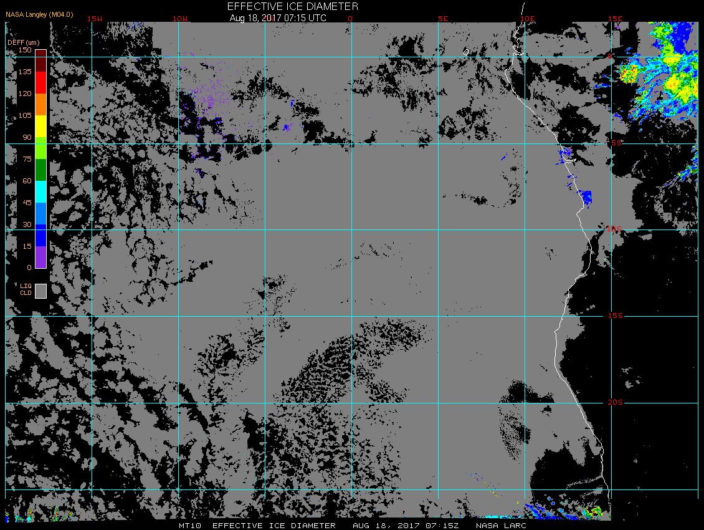Click the orange legend color band
Viewport: 704px width, 530px height.
tap(41, 104)
